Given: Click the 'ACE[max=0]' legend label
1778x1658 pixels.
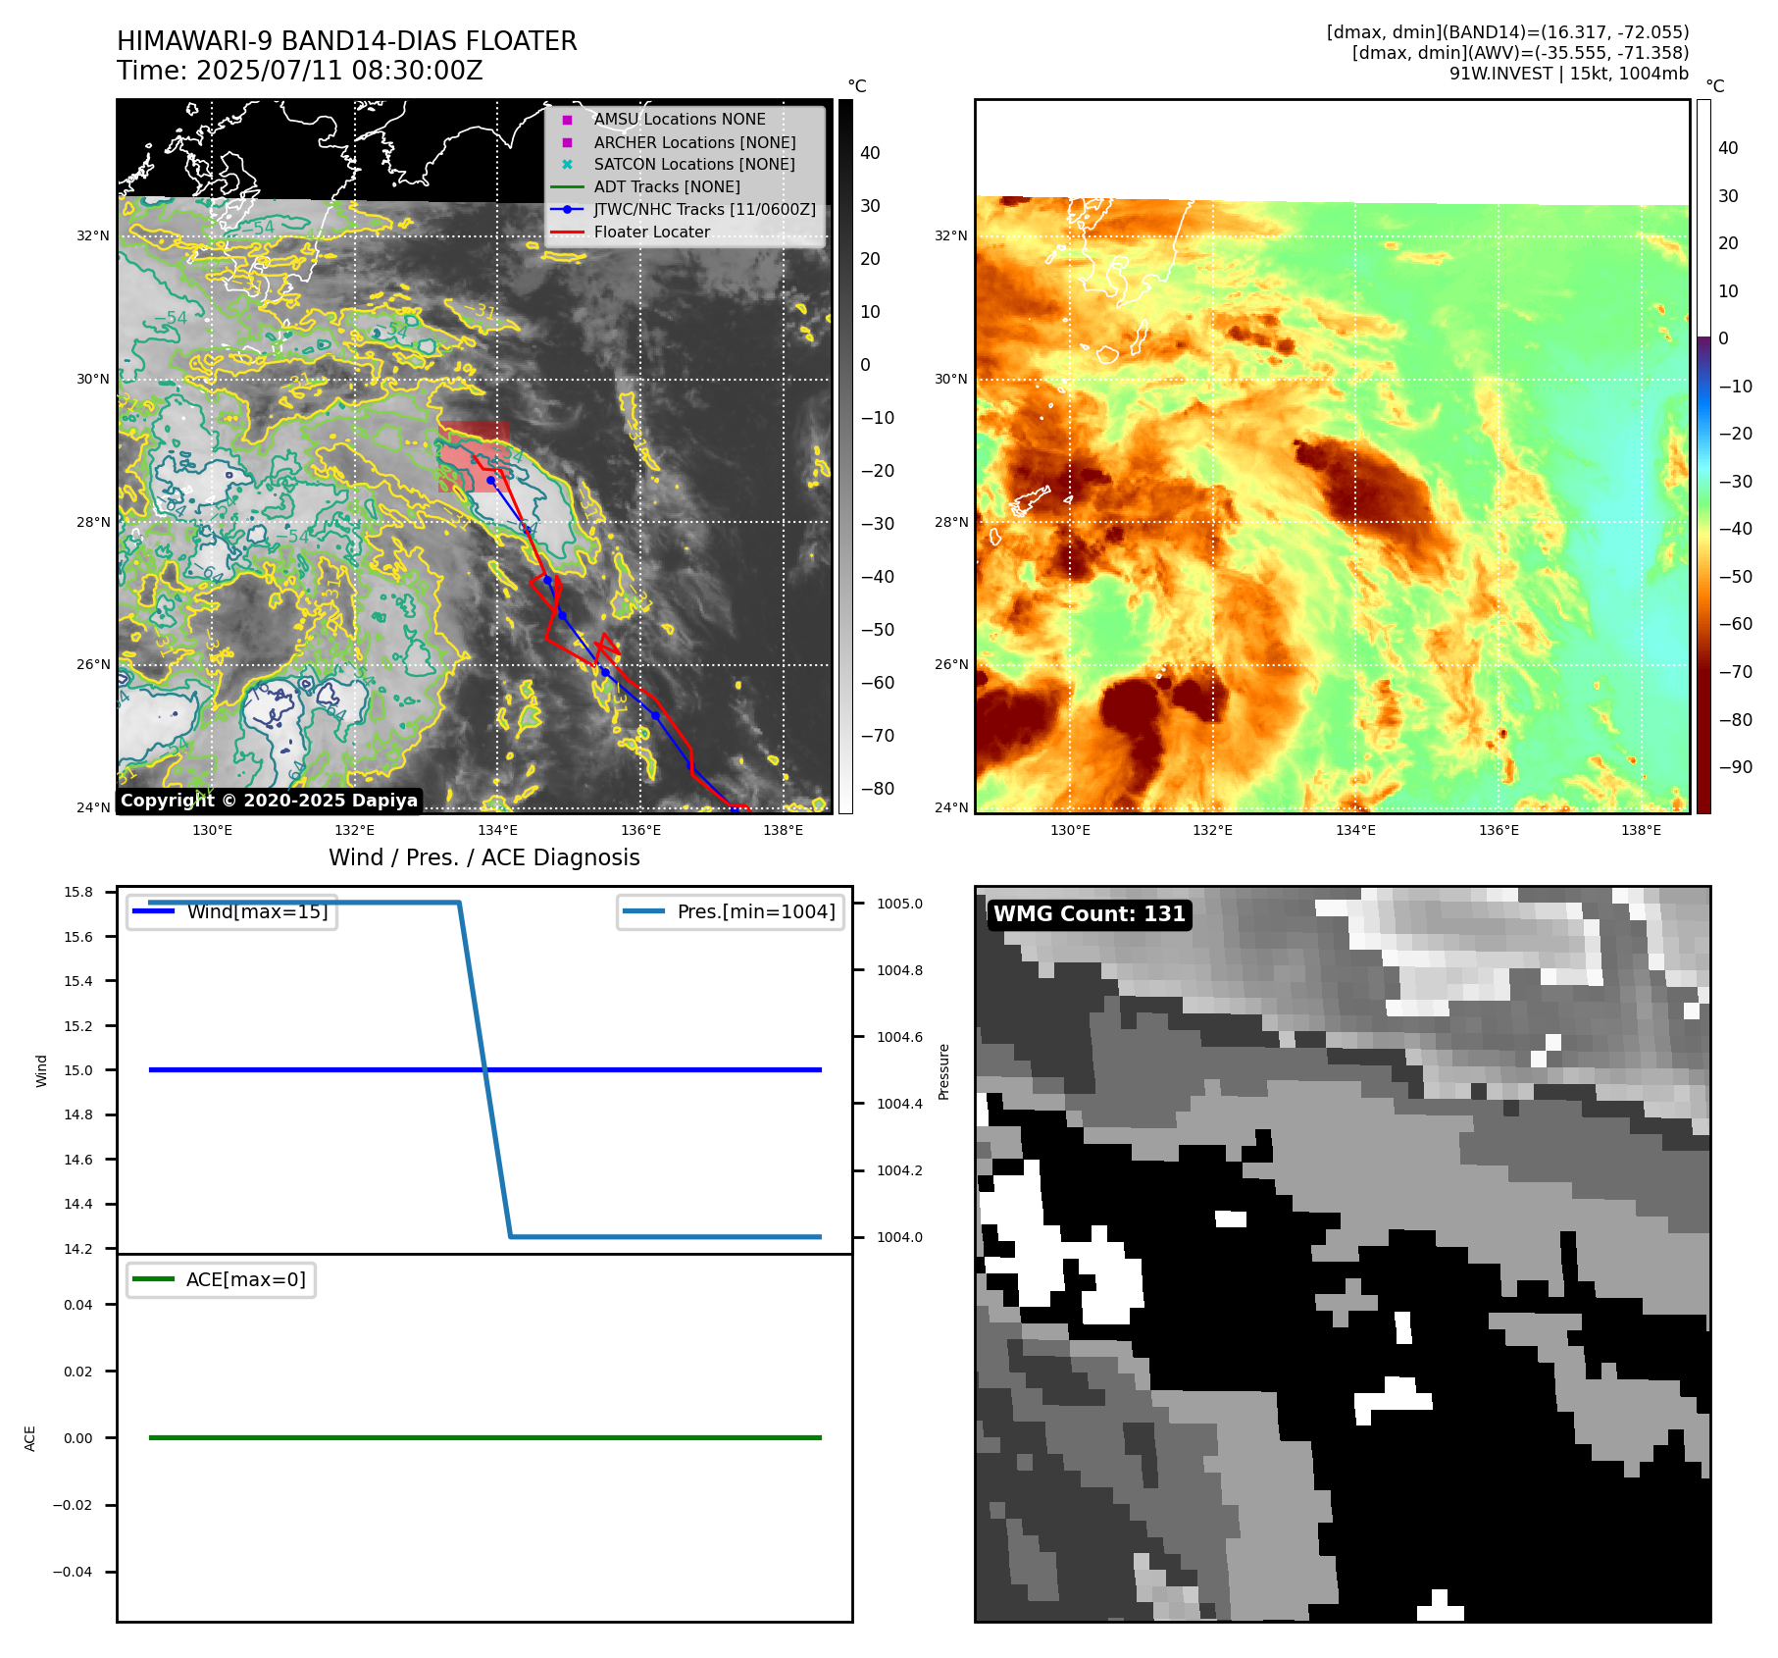Looking at the screenshot, I should (x=246, y=1279).
